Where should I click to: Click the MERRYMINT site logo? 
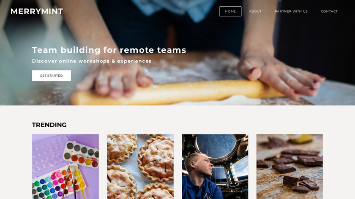tap(37, 11)
